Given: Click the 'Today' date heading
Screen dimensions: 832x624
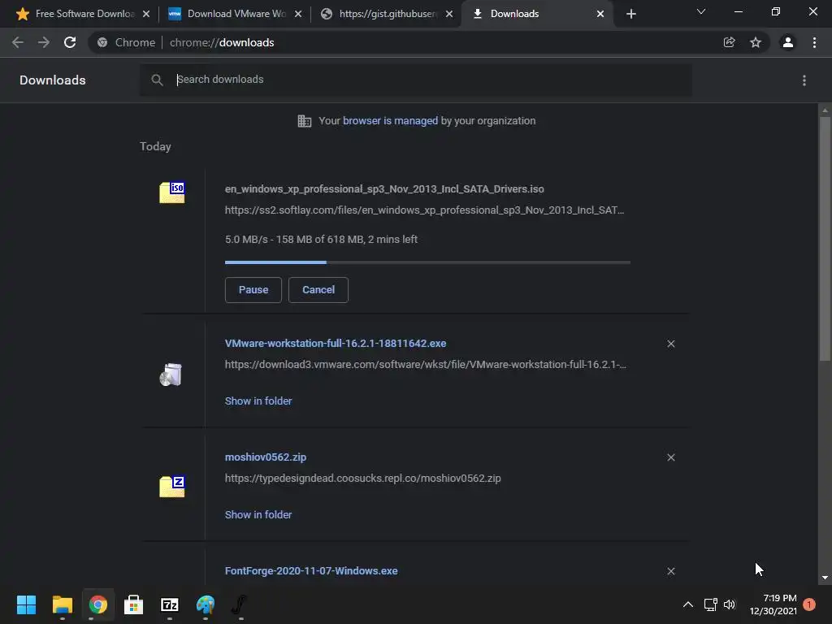Looking at the screenshot, I should (155, 146).
